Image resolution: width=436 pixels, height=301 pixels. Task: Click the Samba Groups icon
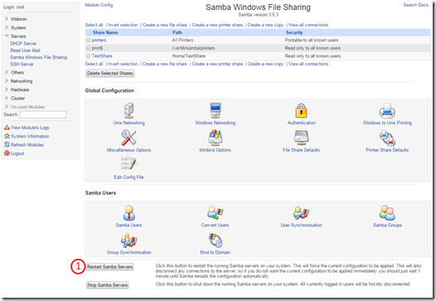point(387,213)
